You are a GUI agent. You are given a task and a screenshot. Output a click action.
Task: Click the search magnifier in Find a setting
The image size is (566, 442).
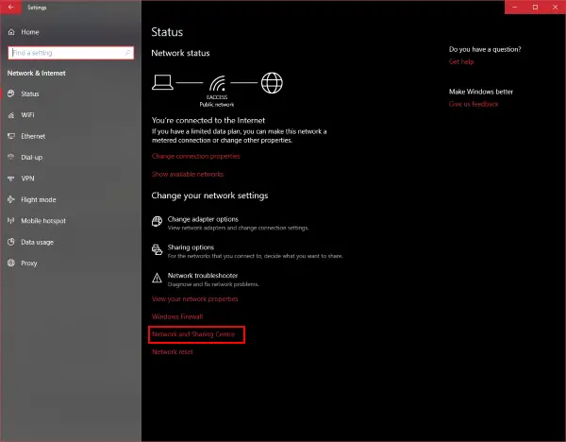tap(127, 53)
